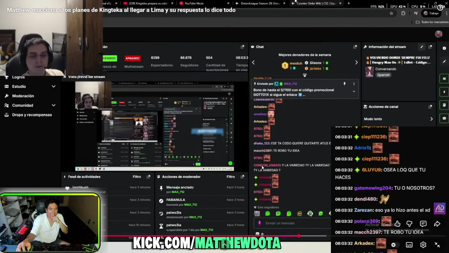Click video title Matthew reacciona text
This screenshot has width=449, height=253.
[x=121, y=10]
